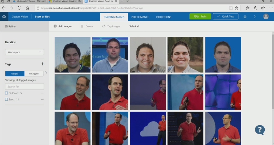This screenshot has width=274, height=145.
Task: Switch to the PREDICTIONS tab
Action: point(163,17)
